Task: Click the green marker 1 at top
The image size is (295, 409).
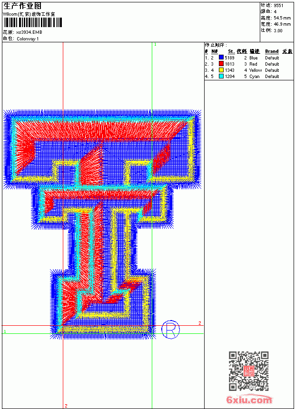Action: 155,45
